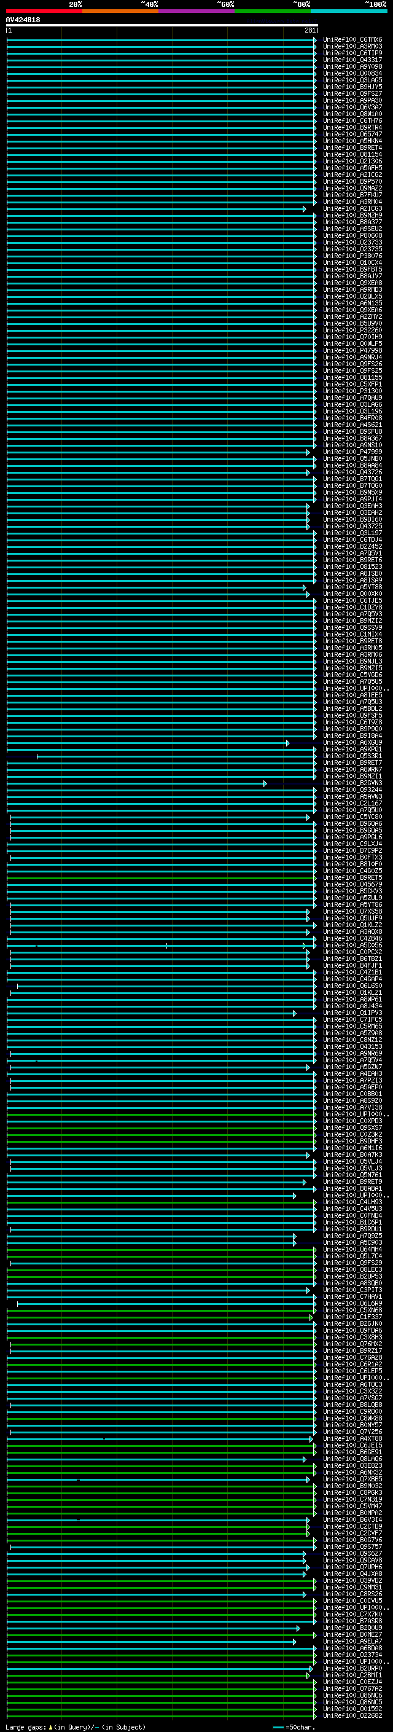Open hit UniRef100_A9YQ98
The width and height of the screenshot is (393, 1732).
pyautogui.click(x=352, y=66)
